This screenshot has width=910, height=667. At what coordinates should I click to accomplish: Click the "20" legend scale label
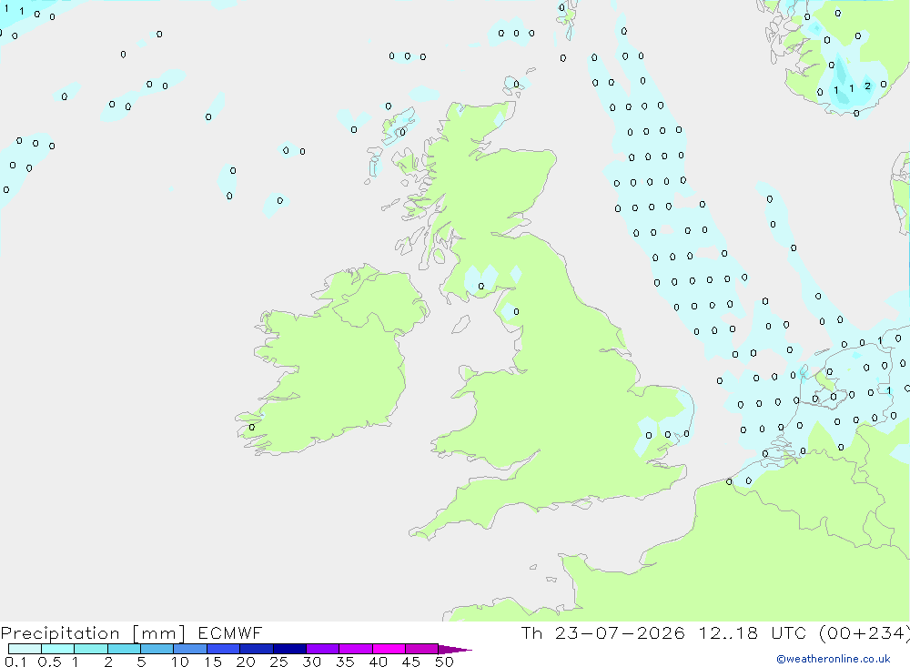tap(246, 662)
